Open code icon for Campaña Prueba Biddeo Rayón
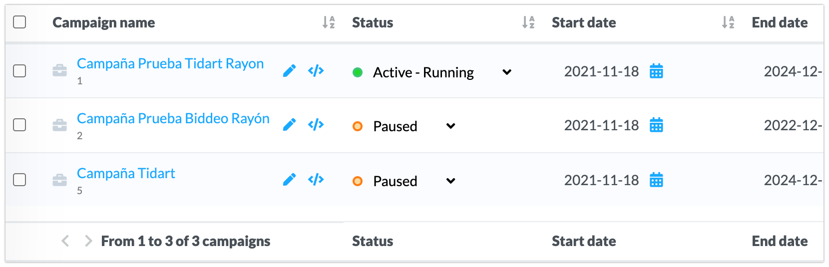The width and height of the screenshot is (829, 267). pos(316,124)
